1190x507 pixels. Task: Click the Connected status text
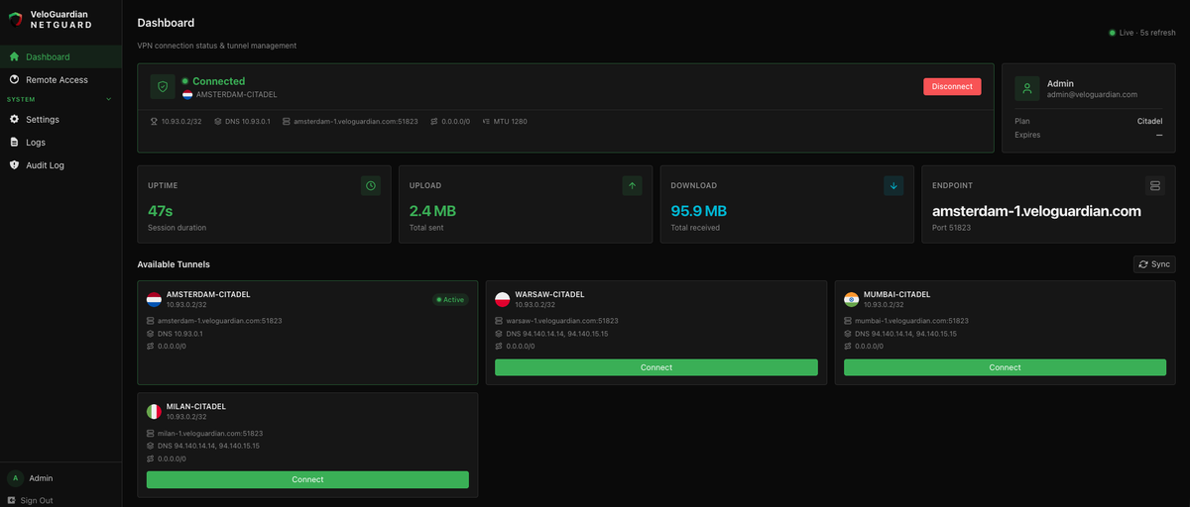pos(218,81)
